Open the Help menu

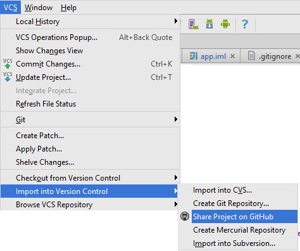coord(68,8)
